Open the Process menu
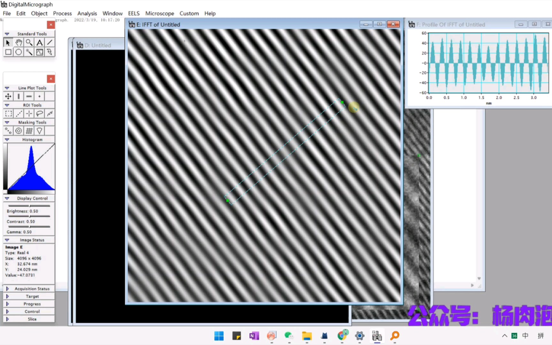The height and width of the screenshot is (345, 552). [62, 13]
